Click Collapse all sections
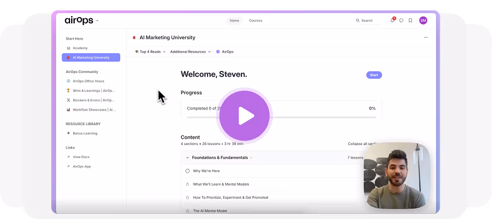The height and width of the screenshot is (219, 492). point(364,144)
